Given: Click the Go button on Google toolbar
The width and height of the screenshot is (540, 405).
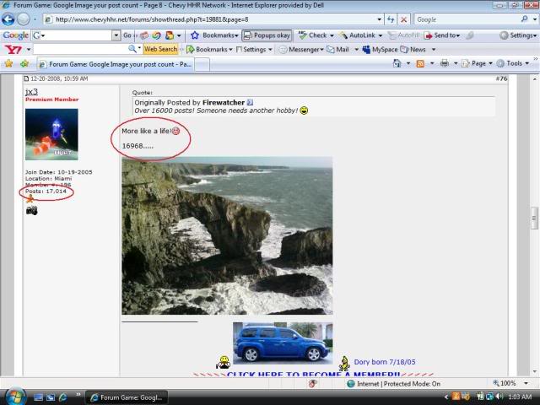Looking at the screenshot, I should click(x=127, y=35).
